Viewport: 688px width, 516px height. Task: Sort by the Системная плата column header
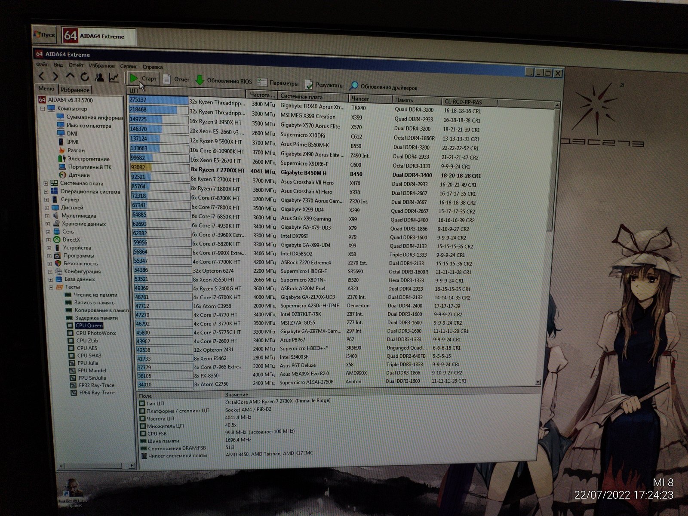tap(313, 97)
